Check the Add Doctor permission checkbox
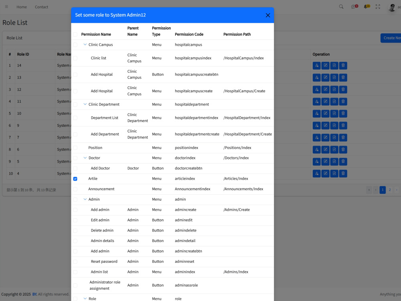Viewport: 401px width, 301px height. [75, 169]
